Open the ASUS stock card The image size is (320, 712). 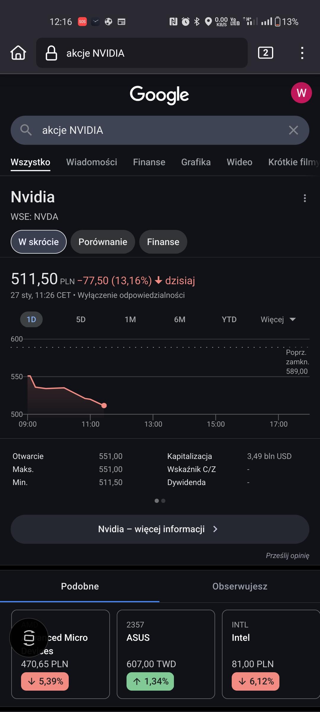point(166,654)
